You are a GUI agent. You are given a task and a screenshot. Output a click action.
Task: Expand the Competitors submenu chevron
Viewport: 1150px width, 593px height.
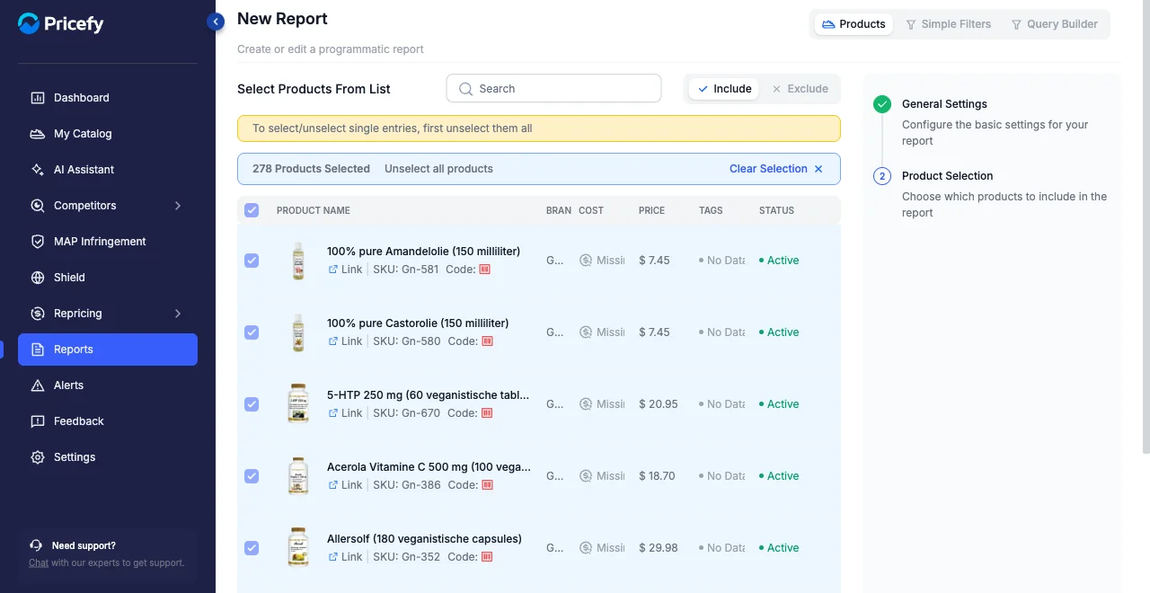click(x=178, y=206)
